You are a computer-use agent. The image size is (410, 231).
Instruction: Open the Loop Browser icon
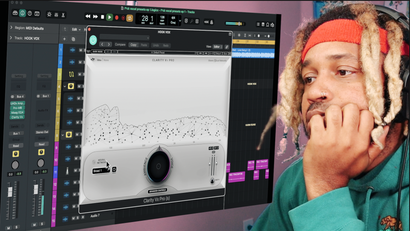[x=268, y=25]
